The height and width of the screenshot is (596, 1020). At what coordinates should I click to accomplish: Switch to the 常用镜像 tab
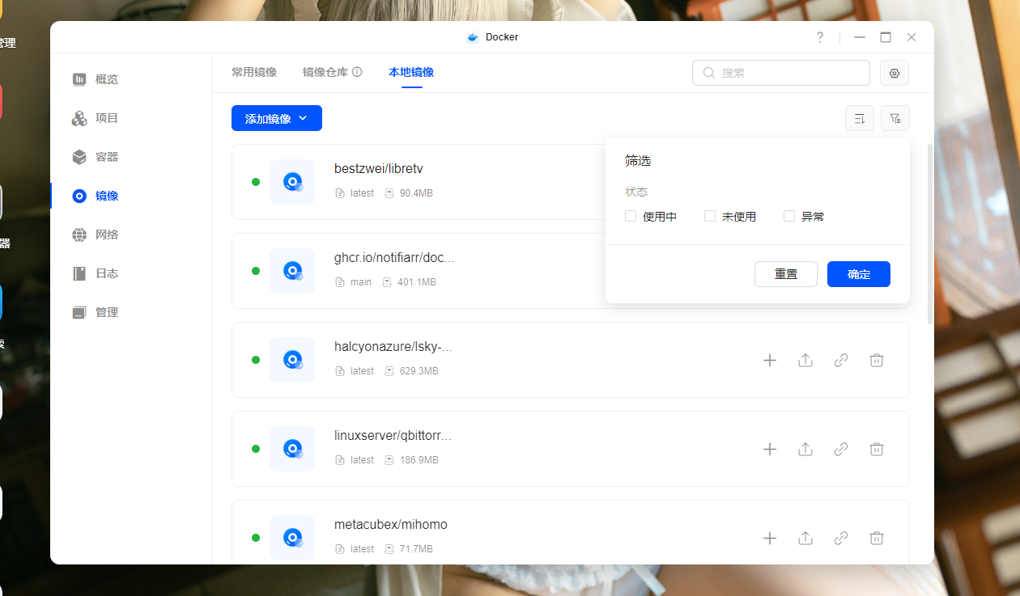pos(254,72)
